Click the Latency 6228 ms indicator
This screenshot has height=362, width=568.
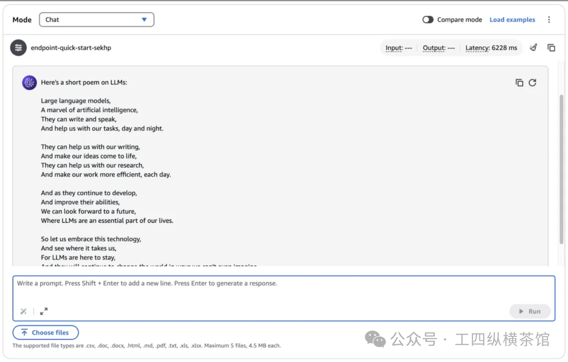click(x=491, y=48)
